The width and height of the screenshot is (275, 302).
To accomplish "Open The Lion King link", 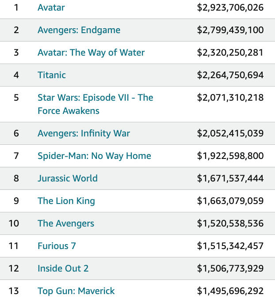I will [x=66, y=201].
